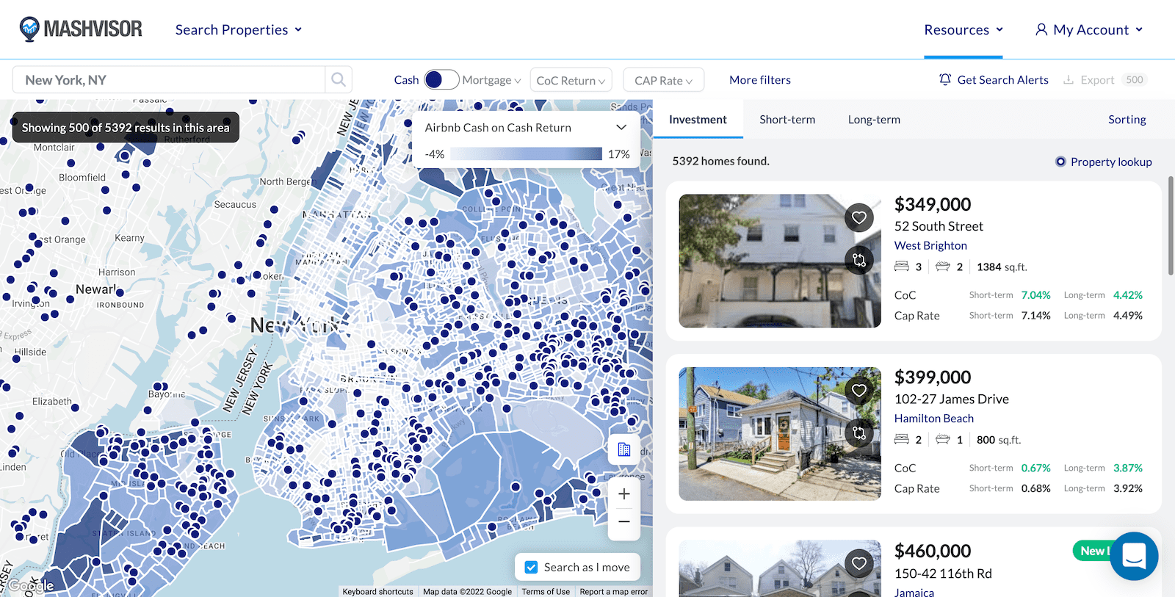Click the My Account user icon

1041,29
